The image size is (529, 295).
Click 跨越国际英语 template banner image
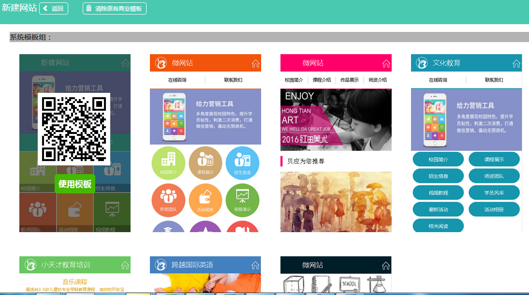coord(206,283)
